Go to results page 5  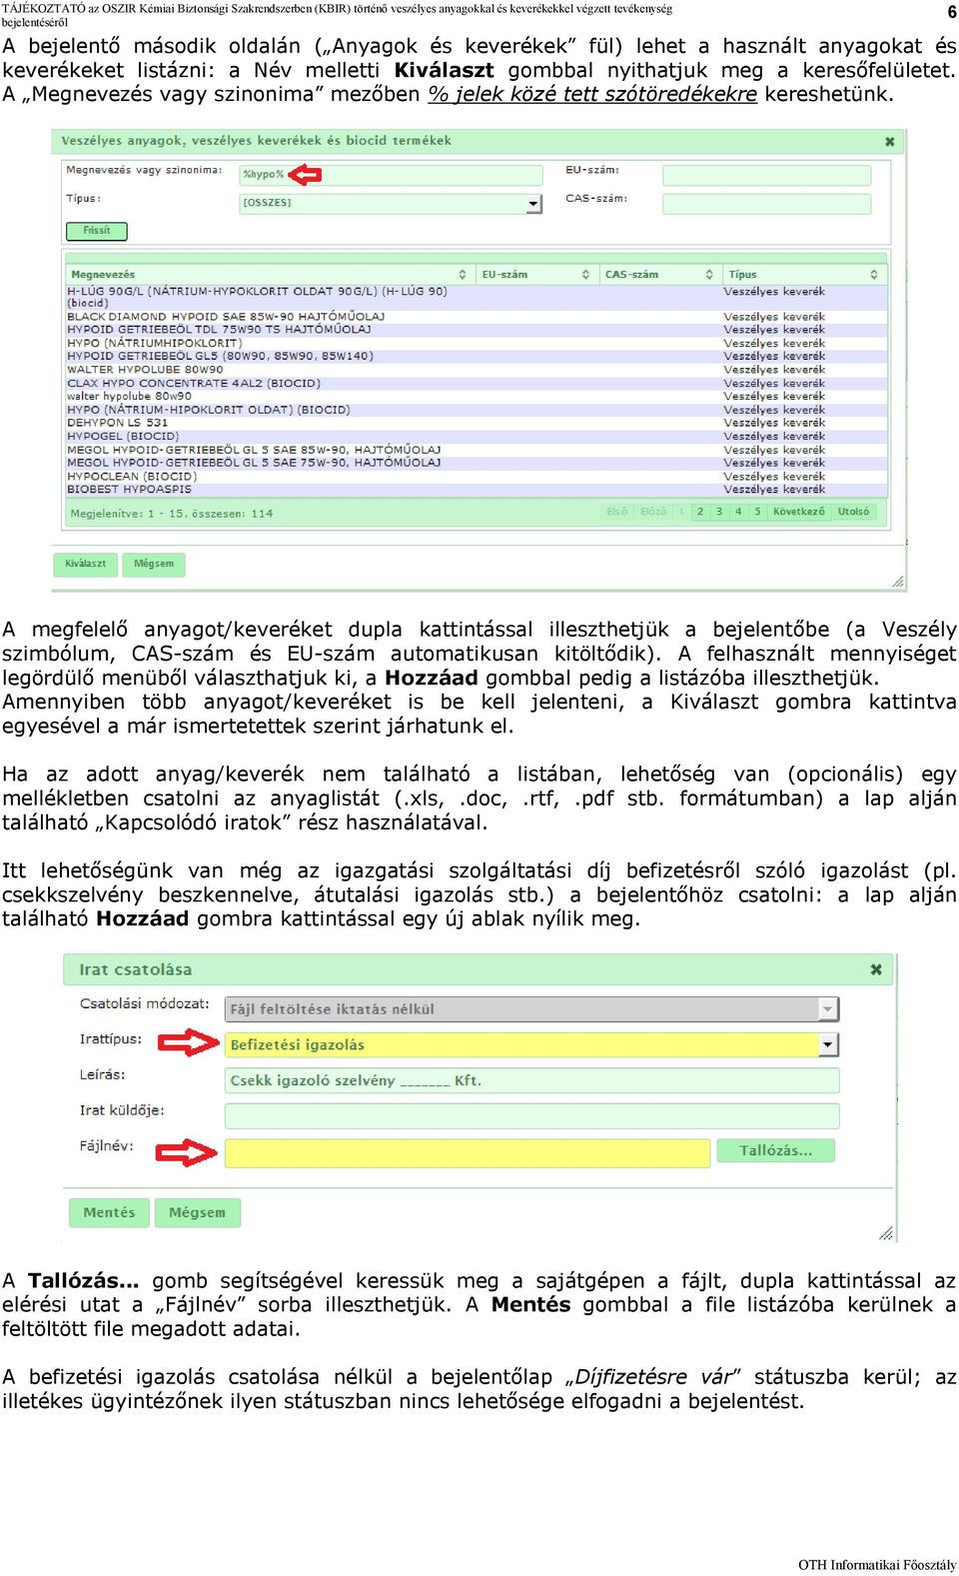pyautogui.click(x=757, y=512)
